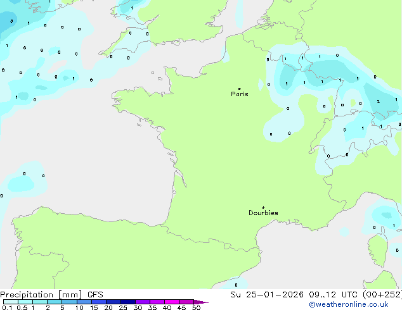Pick the 45–50 mm legend swatch
The height and width of the screenshot is (310, 402).
click(x=186, y=302)
